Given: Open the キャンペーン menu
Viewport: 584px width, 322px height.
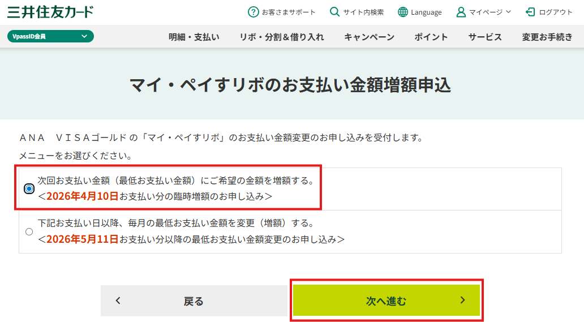Looking at the screenshot, I should (369, 37).
